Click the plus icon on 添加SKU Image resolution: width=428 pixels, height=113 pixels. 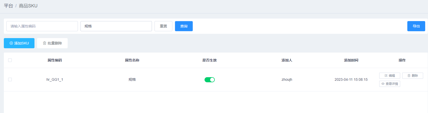click(11, 43)
